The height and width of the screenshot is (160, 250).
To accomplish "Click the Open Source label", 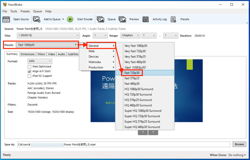I will point(21,19).
